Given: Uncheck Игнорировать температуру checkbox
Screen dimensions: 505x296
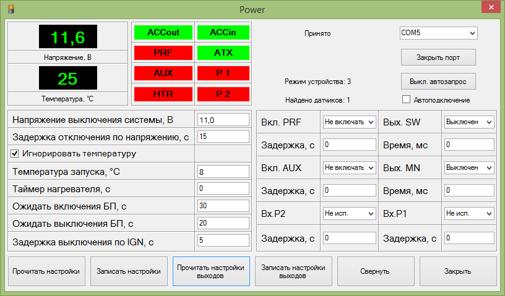Looking at the screenshot, I should [x=15, y=153].
